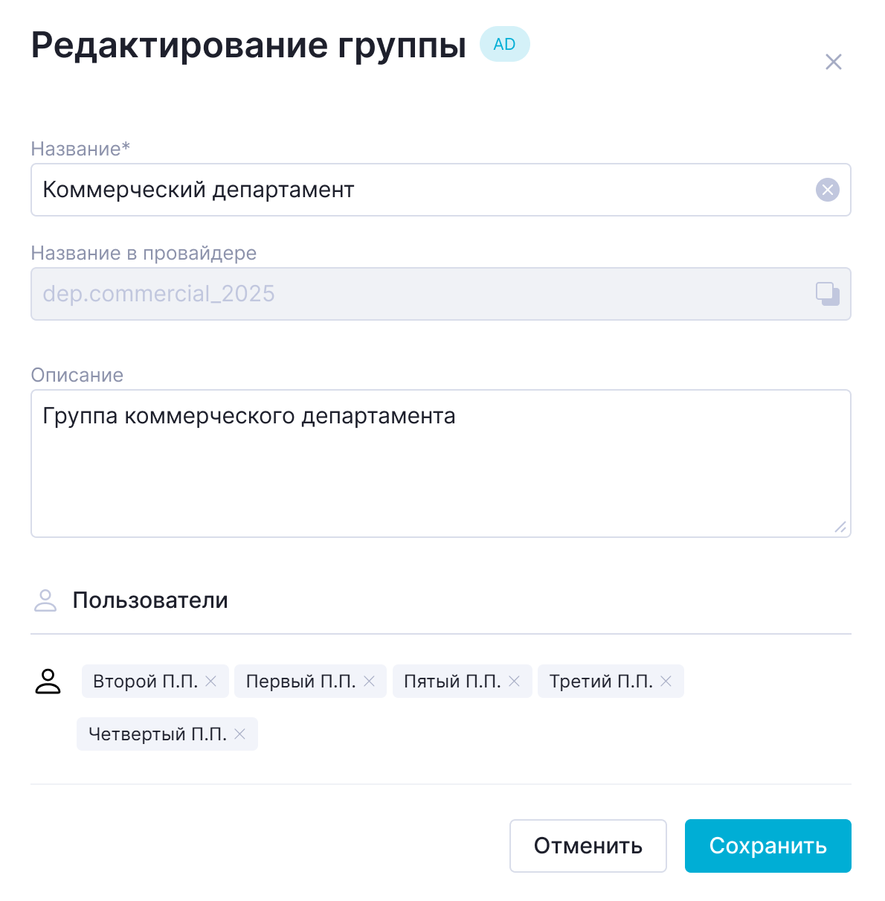Select the Второй П.П. user chip
This screenshot has width=885, height=901.
click(145, 682)
